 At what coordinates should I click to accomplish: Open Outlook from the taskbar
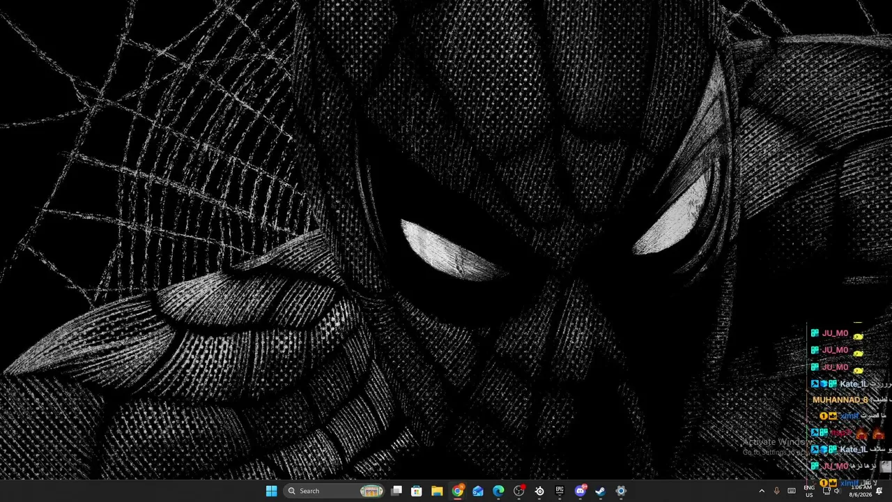point(478,491)
